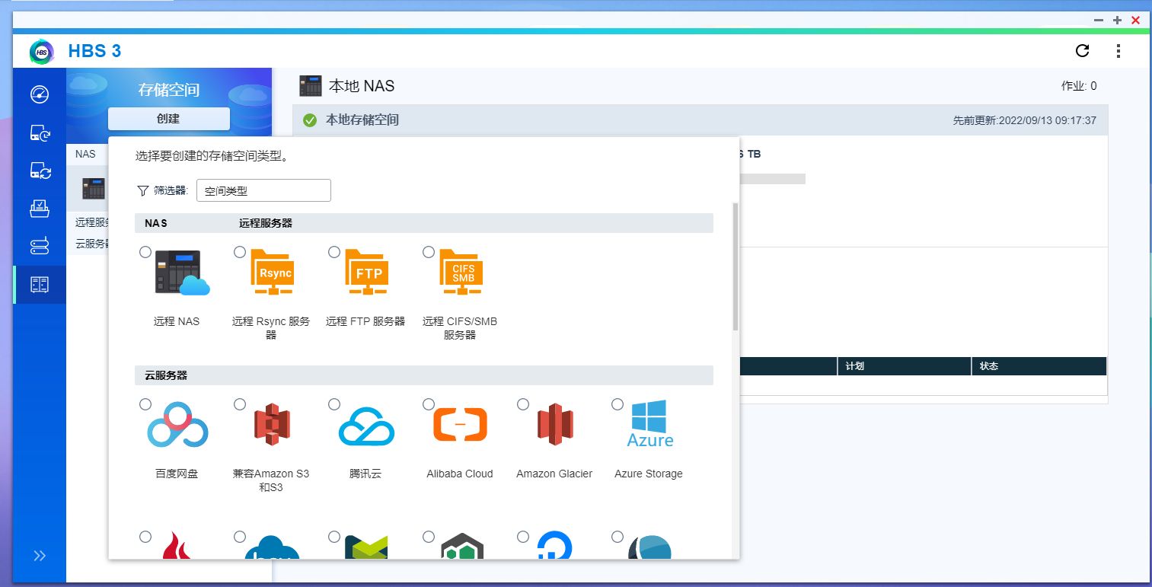Select the Azure Storage radio button
The height and width of the screenshot is (587, 1152).
click(x=617, y=404)
